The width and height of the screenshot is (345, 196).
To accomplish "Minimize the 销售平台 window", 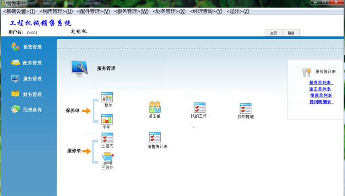I will (x=315, y=2).
